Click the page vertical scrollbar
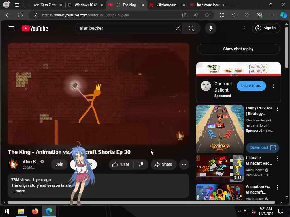This screenshot has height=217, width=290. pyautogui.click(x=287, y=47)
